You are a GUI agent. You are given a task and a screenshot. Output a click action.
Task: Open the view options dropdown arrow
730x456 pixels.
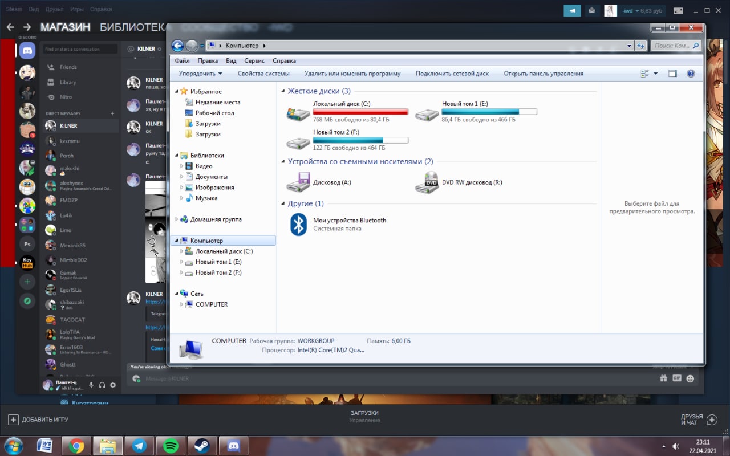(x=655, y=74)
